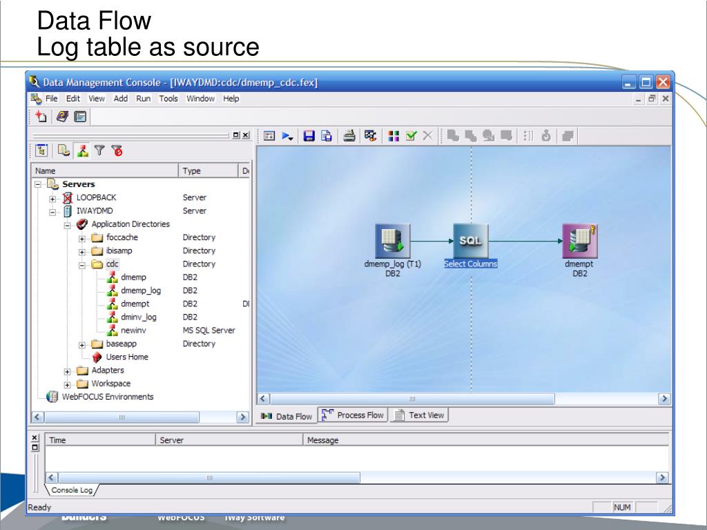Expand the Adapters folder
Image resolution: width=707 pixels, height=530 pixels.
click(67, 371)
